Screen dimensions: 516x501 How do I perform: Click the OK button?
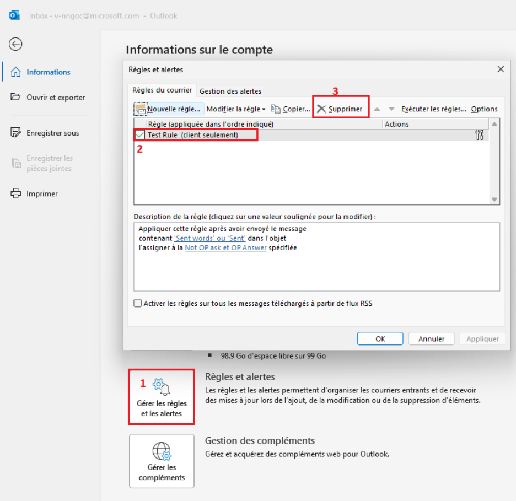(x=380, y=338)
